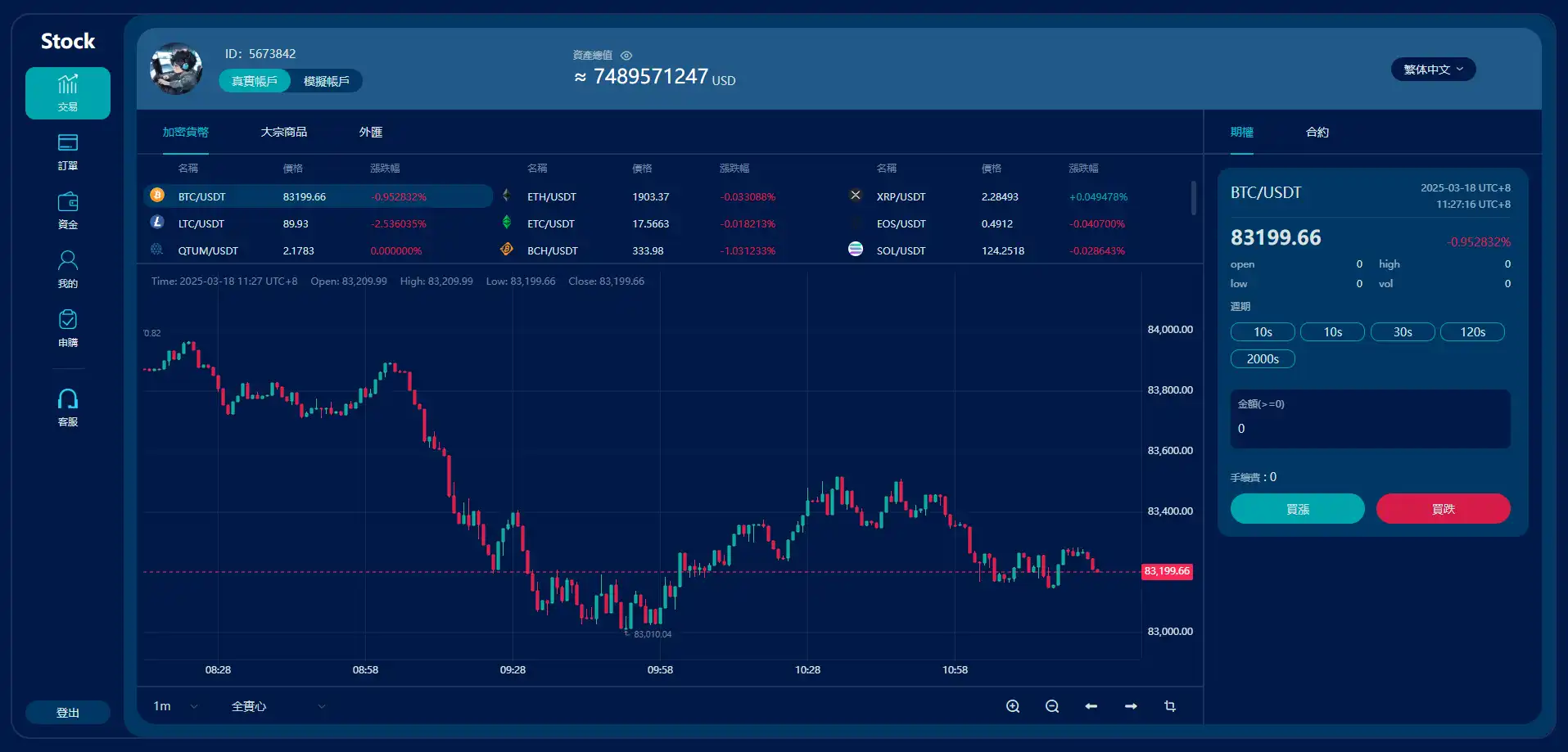Zoom in on the chart
The width and height of the screenshot is (1568, 752).
(x=1013, y=706)
